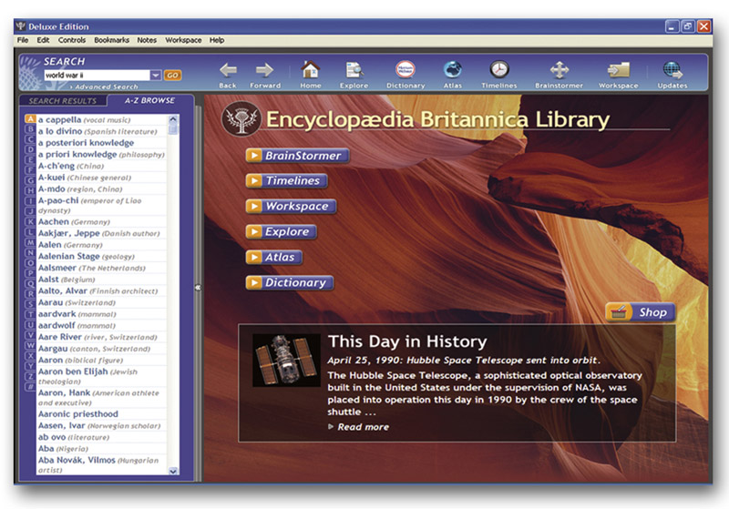Jump to letter R in alphabet index
The width and height of the screenshot is (729, 509).
[x=30, y=294]
